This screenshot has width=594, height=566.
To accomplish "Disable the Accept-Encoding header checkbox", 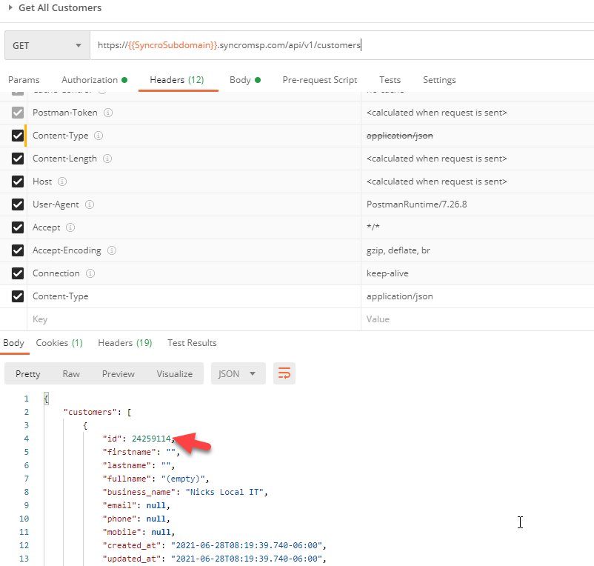I will [18, 250].
